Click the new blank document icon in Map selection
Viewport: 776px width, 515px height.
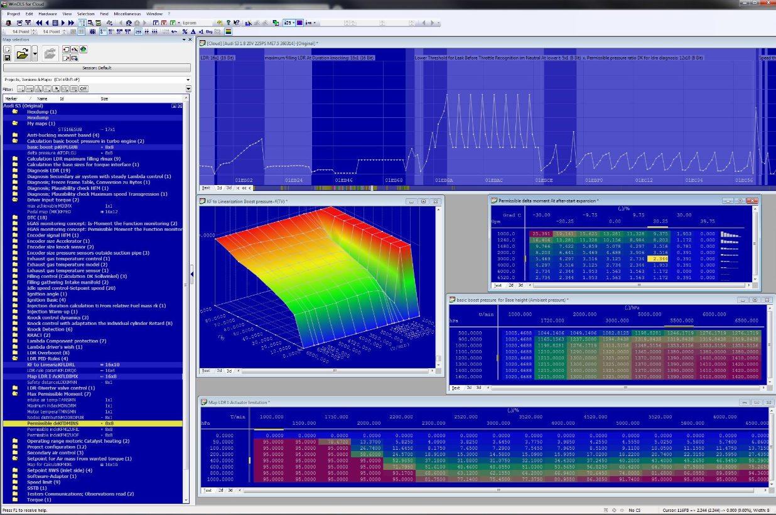tap(8, 50)
